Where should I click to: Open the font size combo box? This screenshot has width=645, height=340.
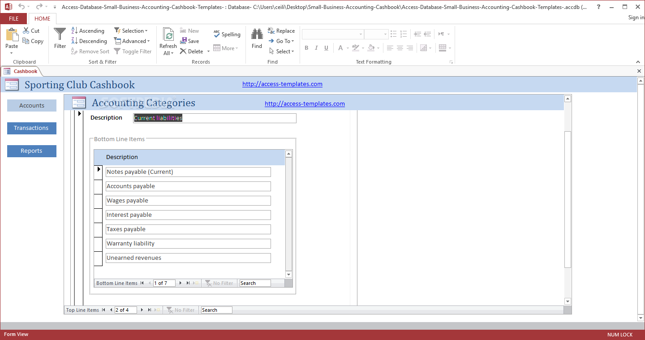pyautogui.click(x=376, y=34)
